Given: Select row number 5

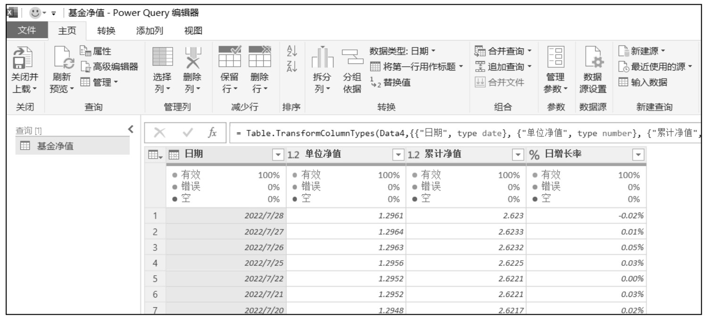Looking at the screenshot, I should coord(155,279).
